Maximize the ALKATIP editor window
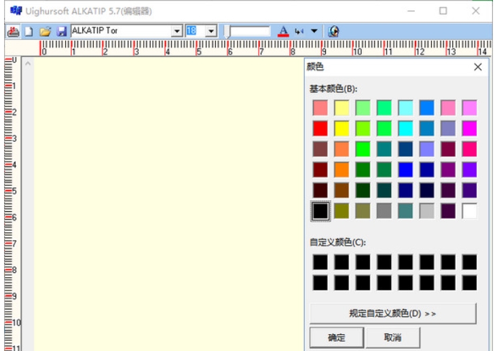 [x=443, y=11]
